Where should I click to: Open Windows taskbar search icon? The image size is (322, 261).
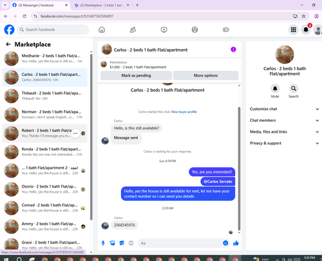(19, 259)
